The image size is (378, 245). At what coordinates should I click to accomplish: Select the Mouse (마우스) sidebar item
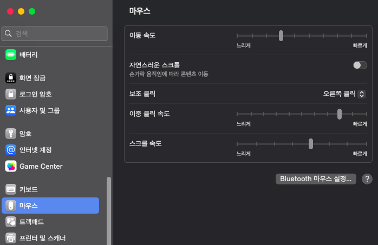[50, 206]
